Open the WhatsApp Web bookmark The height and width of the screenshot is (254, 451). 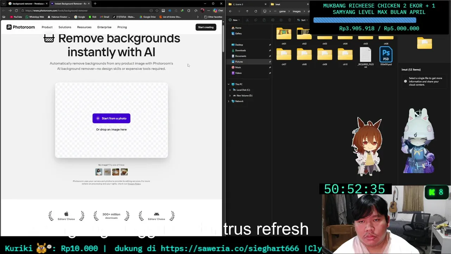click(35, 17)
